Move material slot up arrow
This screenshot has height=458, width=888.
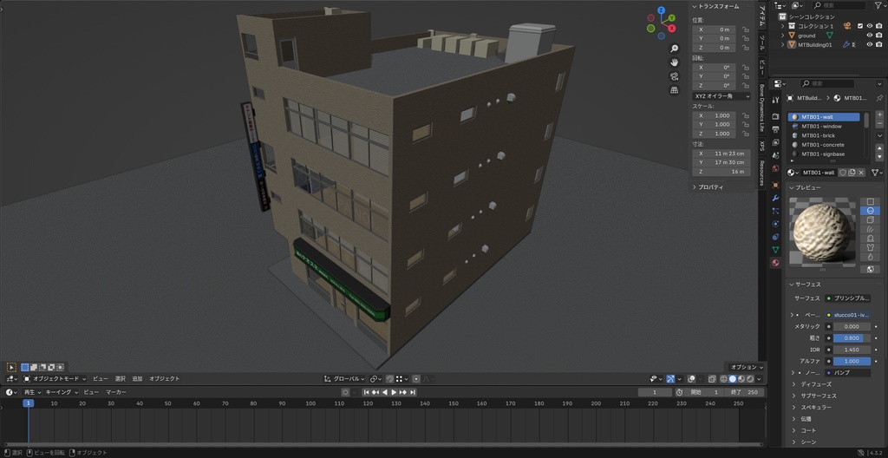879,147
